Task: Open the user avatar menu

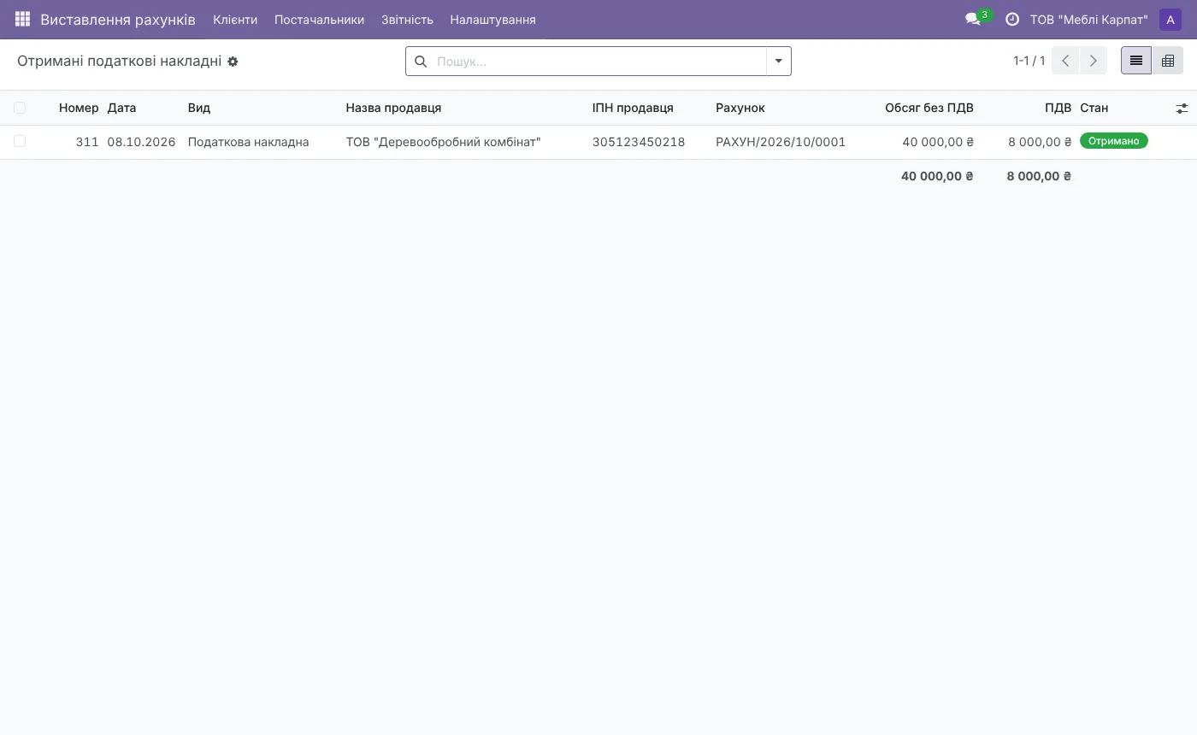Action: click(1170, 20)
